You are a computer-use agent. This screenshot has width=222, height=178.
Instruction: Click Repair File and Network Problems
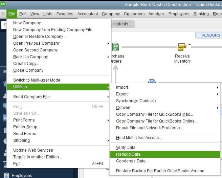[x=149, y=128]
